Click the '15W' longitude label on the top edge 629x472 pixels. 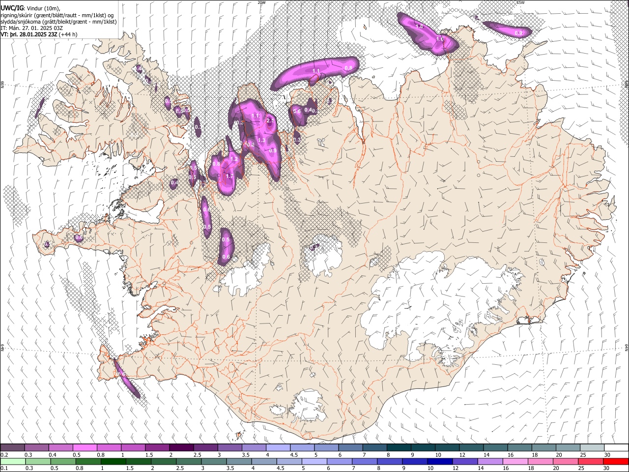pyautogui.click(x=520, y=2)
